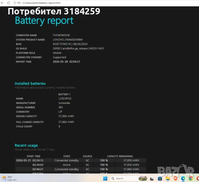
Task: Select the computer name THINKPADE16
Action: (61, 35)
